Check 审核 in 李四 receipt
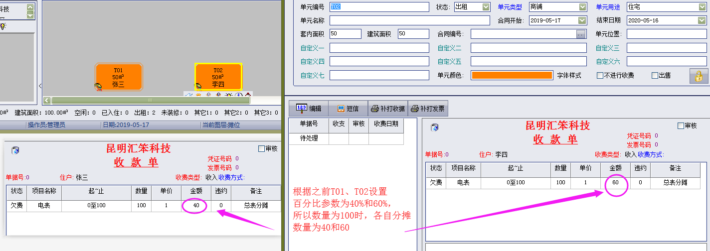This screenshot has width=710, height=251. point(681,126)
